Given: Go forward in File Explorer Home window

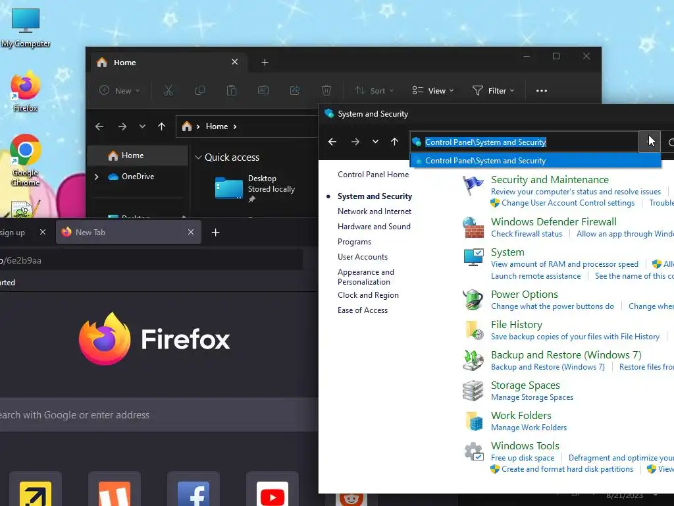Looking at the screenshot, I should [x=122, y=126].
